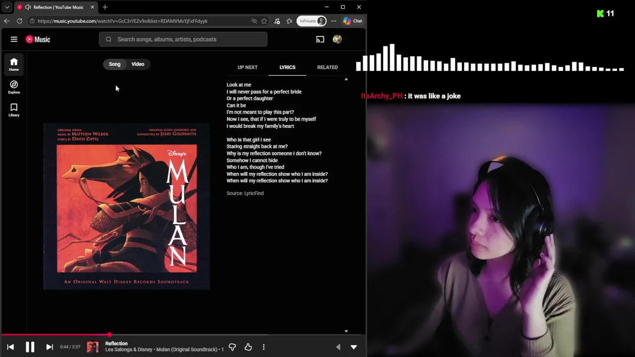The width and height of the screenshot is (635, 357).
Task: Click the Cast to device icon
Action: pyautogui.click(x=320, y=39)
